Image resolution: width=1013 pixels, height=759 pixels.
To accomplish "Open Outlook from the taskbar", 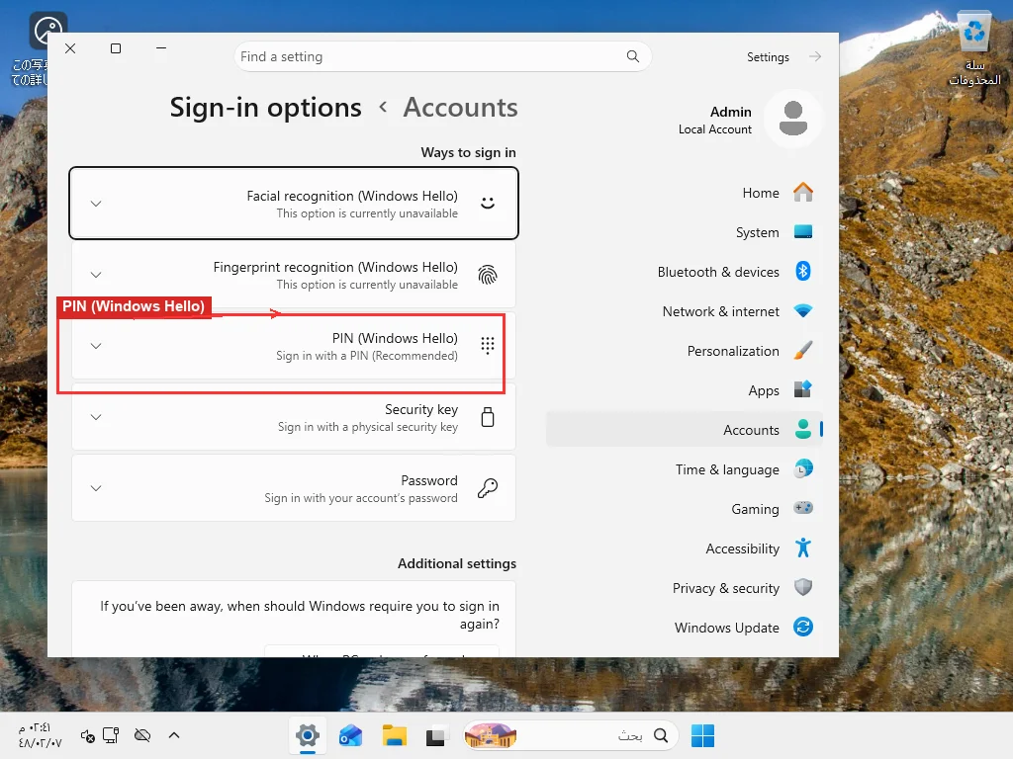I will 351,735.
